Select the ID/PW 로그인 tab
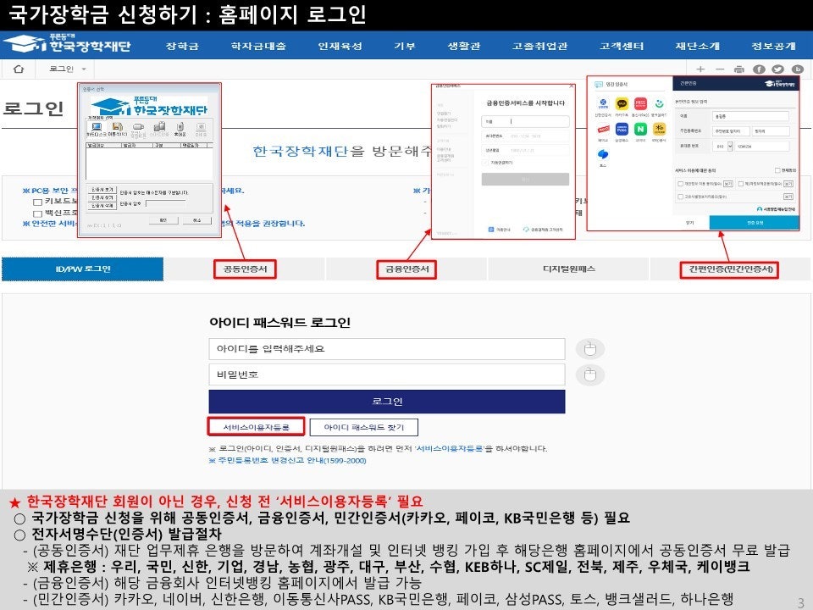 point(83,269)
